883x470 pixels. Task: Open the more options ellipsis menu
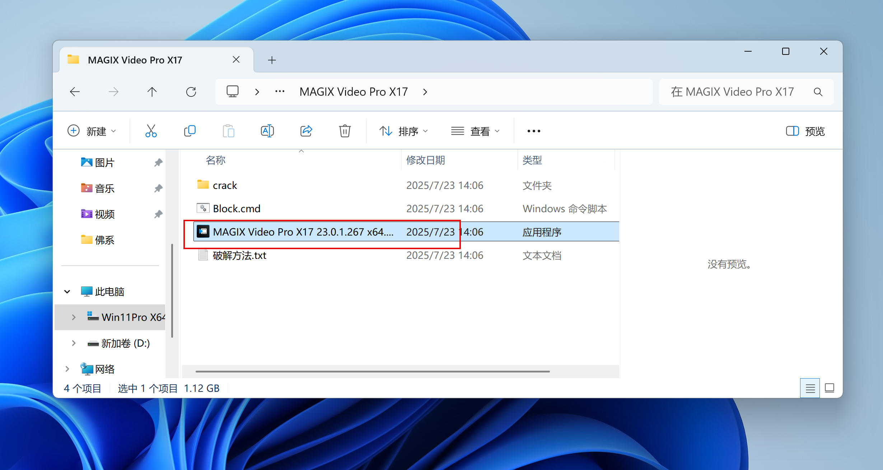coord(534,131)
